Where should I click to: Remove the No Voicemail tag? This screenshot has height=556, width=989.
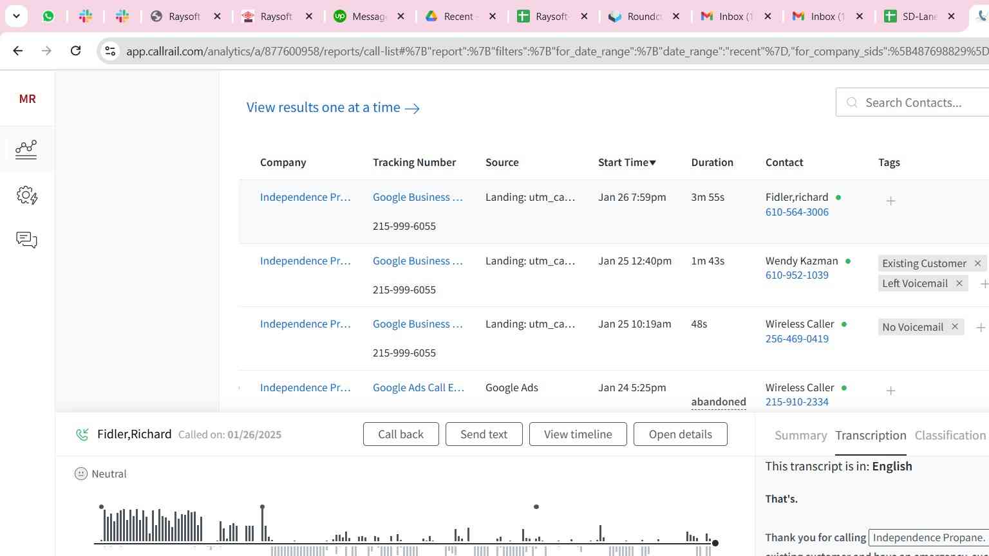pos(955,327)
